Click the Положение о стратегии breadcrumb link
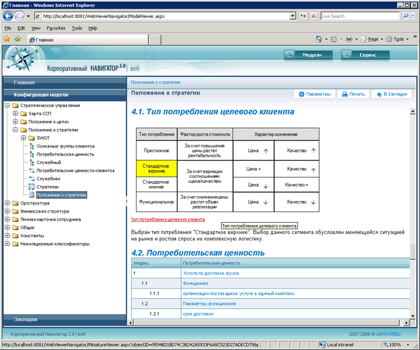This screenshot has height=350, width=420. [155, 82]
